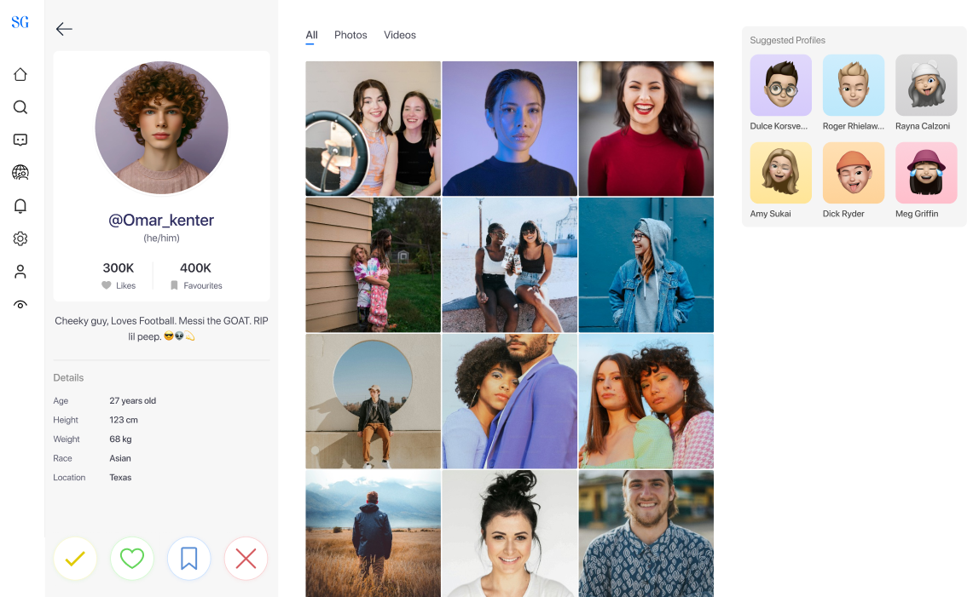Image resolution: width=973 pixels, height=597 pixels.
Task: Open messages chat icon in sidebar
Action: pyautogui.click(x=20, y=140)
